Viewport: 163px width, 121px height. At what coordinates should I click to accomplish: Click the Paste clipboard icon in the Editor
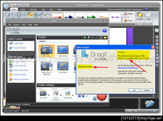[8, 15]
